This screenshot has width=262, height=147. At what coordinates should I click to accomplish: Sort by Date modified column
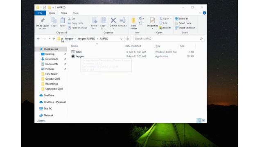(x=133, y=46)
